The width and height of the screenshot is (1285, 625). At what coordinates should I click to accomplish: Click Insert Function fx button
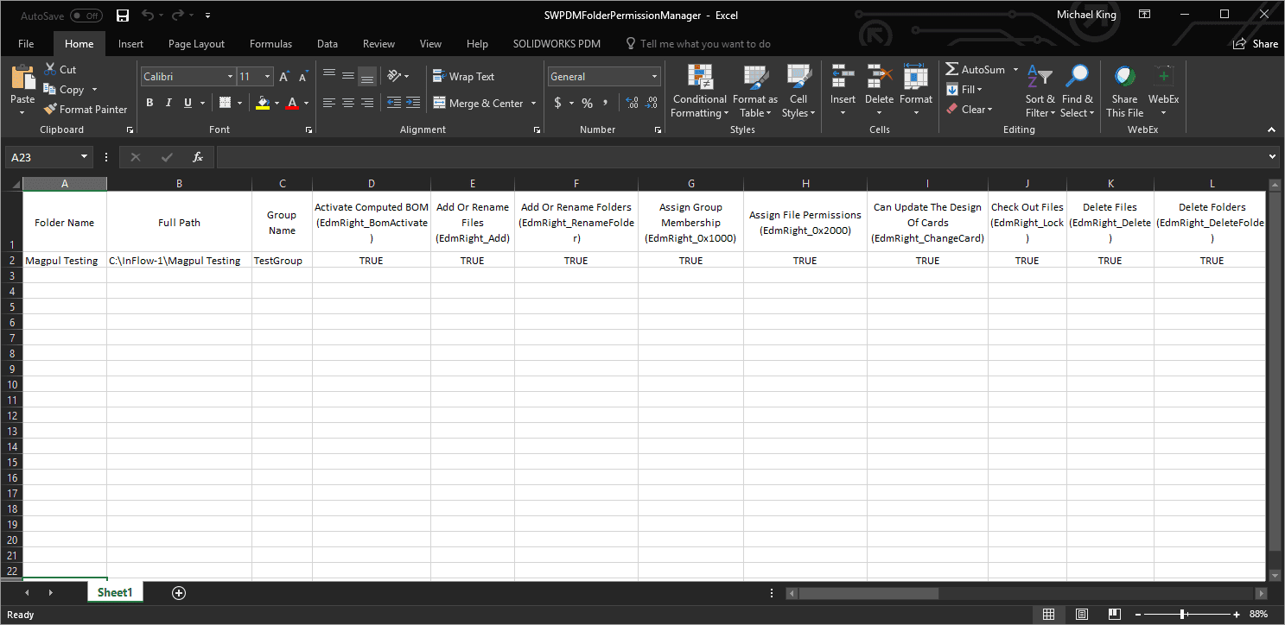(198, 157)
